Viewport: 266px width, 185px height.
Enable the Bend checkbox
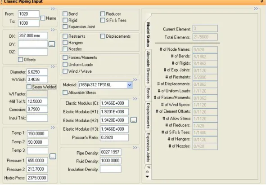click(65, 14)
